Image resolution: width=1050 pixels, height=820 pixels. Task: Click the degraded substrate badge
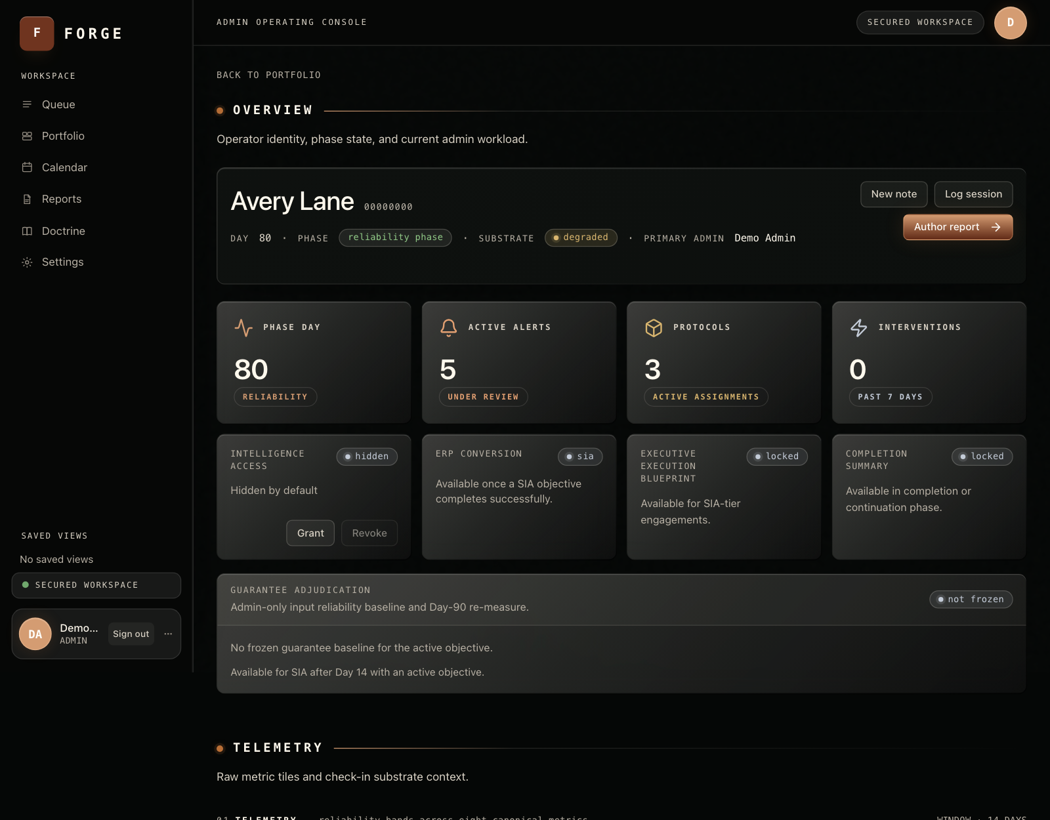click(x=581, y=237)
